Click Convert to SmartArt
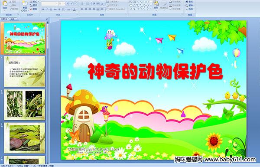 tap(116, 9)
